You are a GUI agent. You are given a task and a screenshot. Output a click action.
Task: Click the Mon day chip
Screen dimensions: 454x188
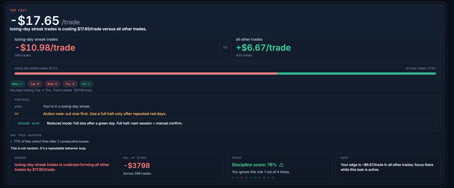click(18, 84)
